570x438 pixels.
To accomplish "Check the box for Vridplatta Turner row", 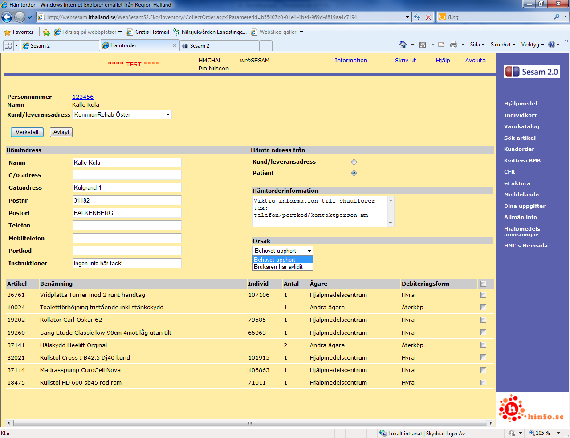I will (x=484, y=295).
